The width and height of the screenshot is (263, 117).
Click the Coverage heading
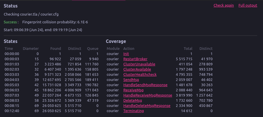[x=116, y=41]
